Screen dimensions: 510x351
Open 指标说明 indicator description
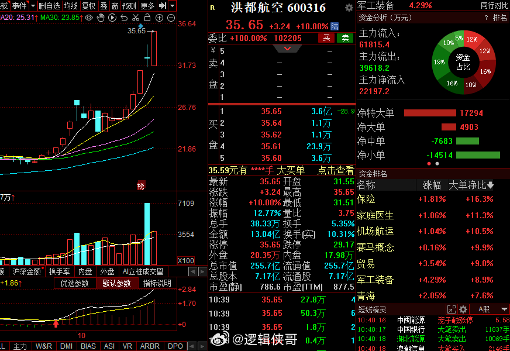tap(157, 283)
